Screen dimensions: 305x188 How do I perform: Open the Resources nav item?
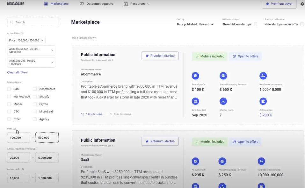click(136, 4)
